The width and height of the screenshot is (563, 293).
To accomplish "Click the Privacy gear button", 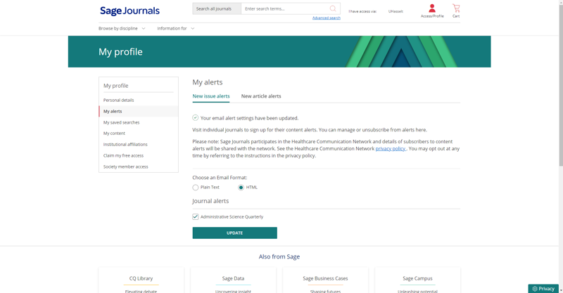I will (x=543, y=288).
